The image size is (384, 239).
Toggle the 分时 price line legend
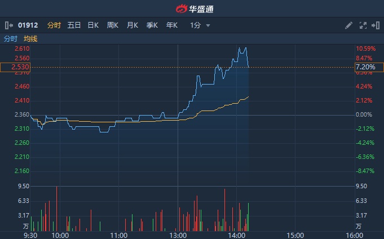(x=11, y=39)
